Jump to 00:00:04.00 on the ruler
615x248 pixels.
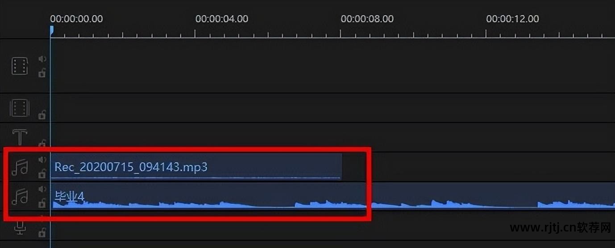point(222,19)
